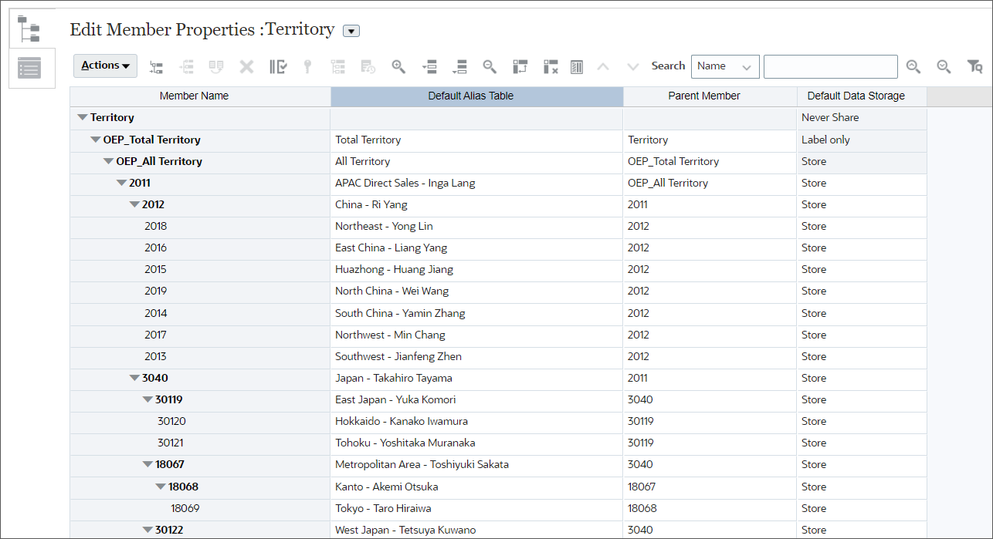Click the Zoom Out toolbar icon
The height and width of the screenshot is (539, 993).
(490, 66)
